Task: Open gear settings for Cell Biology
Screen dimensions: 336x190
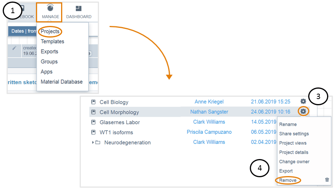Action: pos(303,101)
